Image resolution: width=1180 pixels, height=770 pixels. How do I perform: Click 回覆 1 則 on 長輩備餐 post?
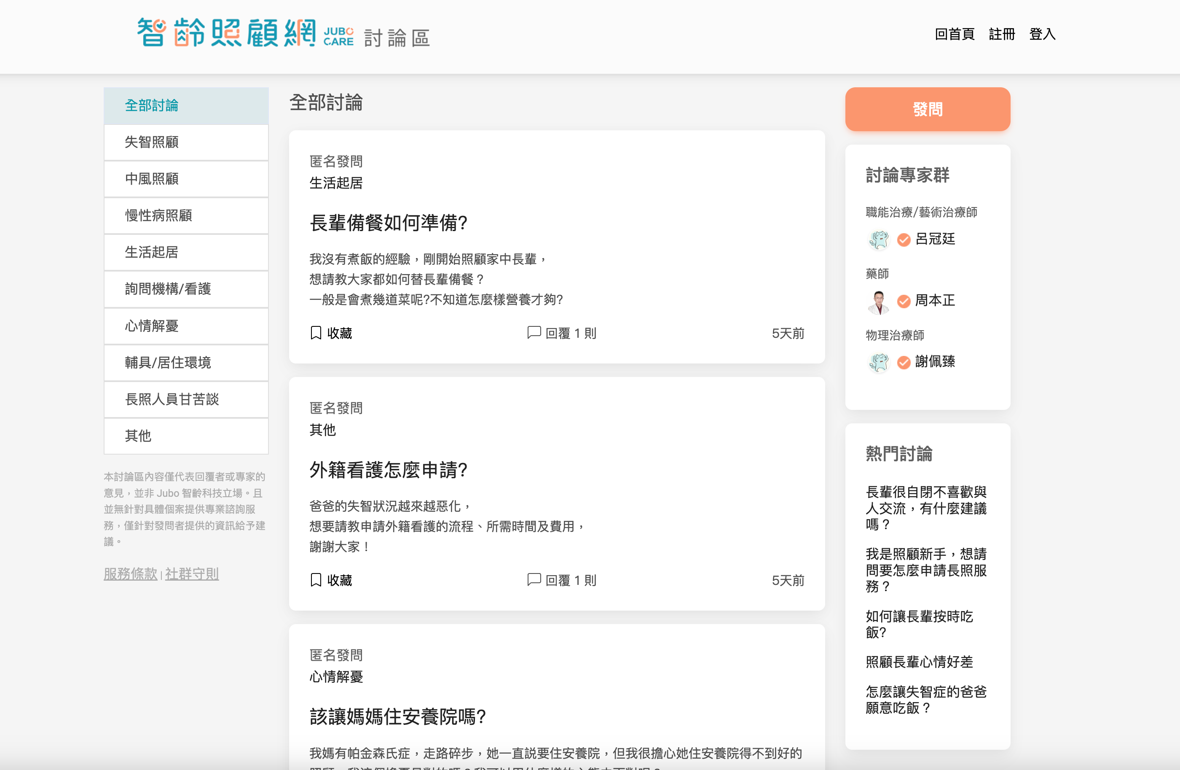coord(571,334)
